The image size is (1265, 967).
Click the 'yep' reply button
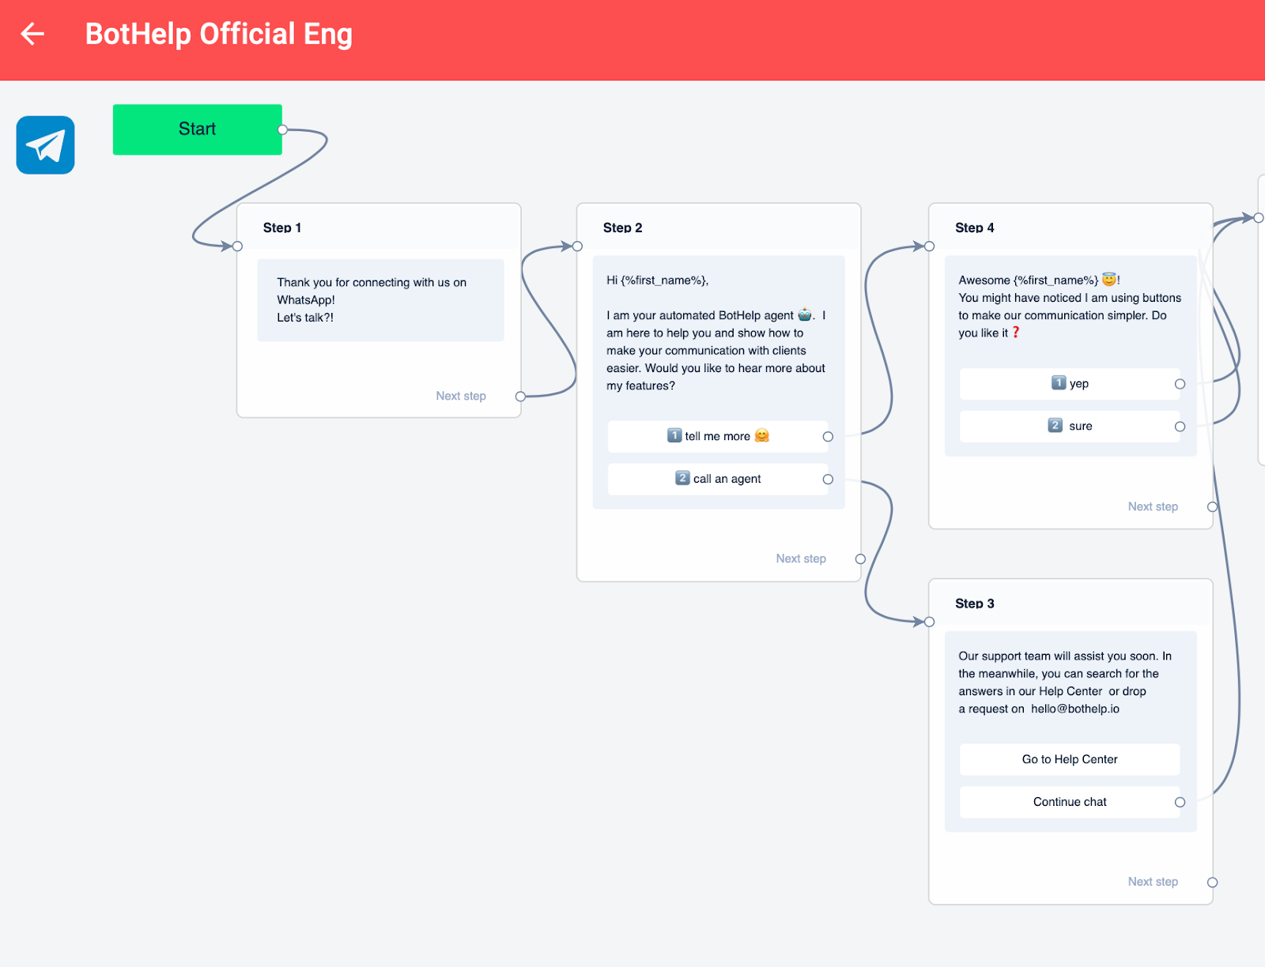coord(1069,384)
